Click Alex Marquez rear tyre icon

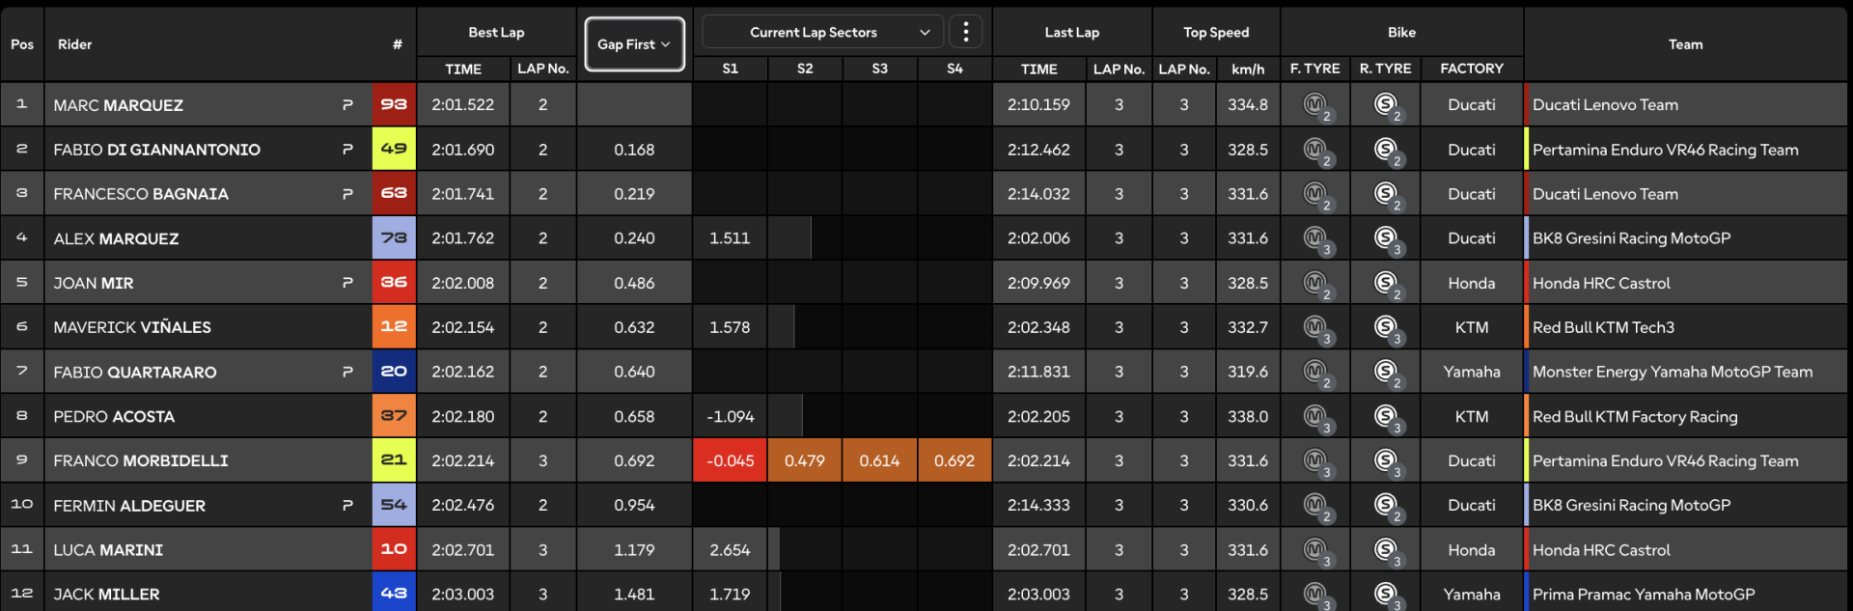(1388, 239)
